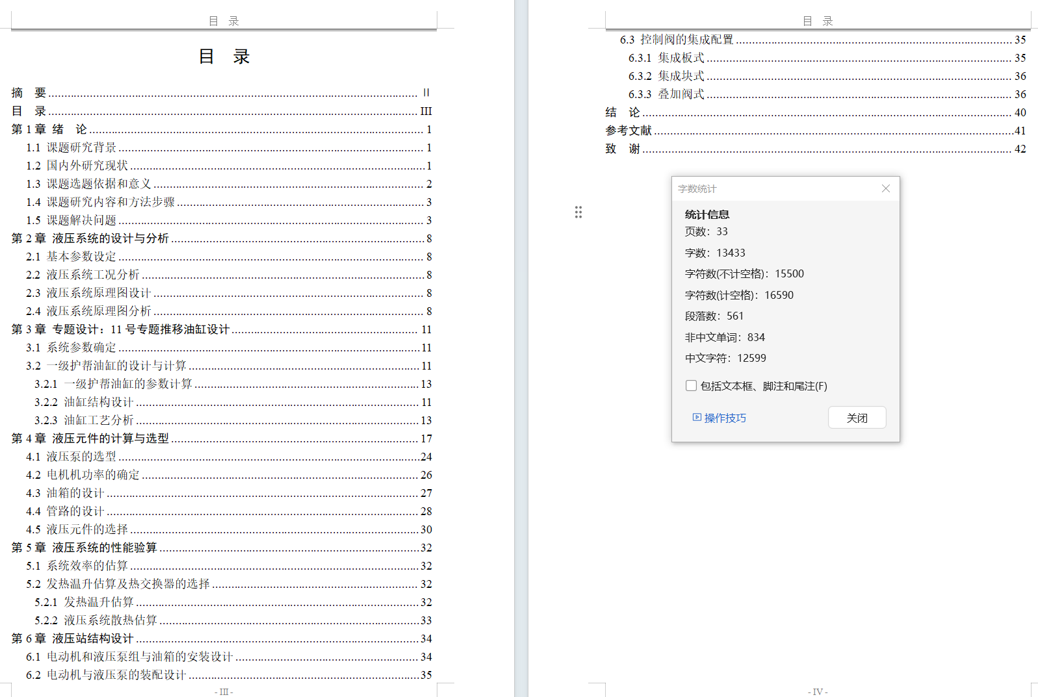Open 4.4 管路的设计 entry
Image resolution: width=1038 pixels, height=697 pixels.
[229, 511]
